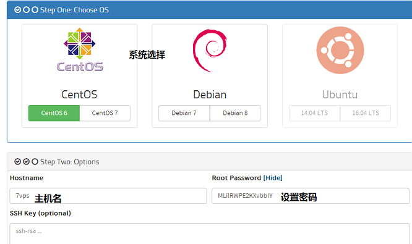Click the second checked circle in Step Two header
The image size is (412, 244).
tap(26, 162)
